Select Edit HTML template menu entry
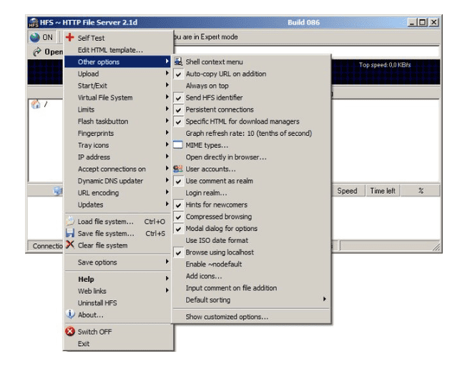The image size is (457, 369). 117,50
